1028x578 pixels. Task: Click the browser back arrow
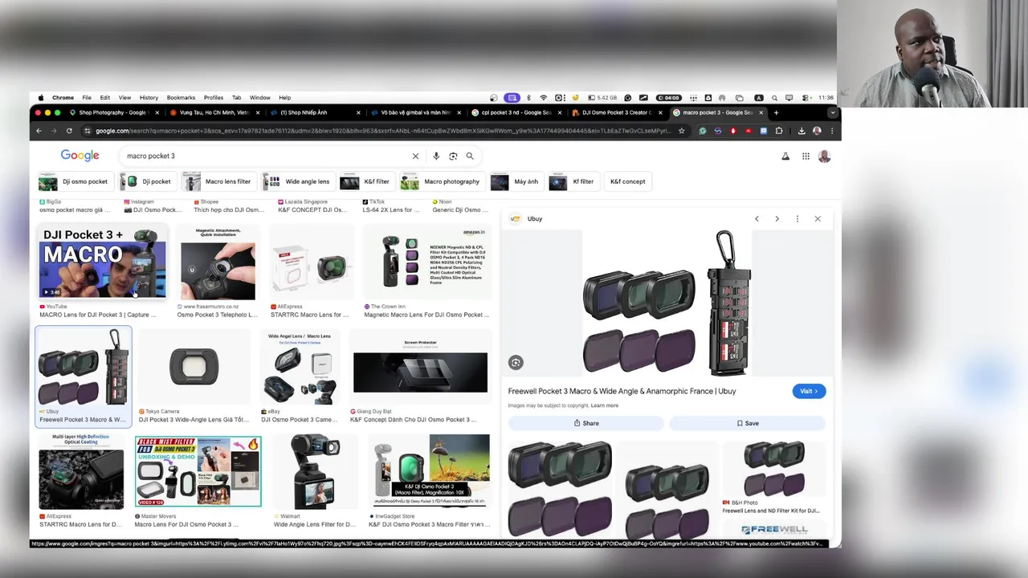(39, 131)
